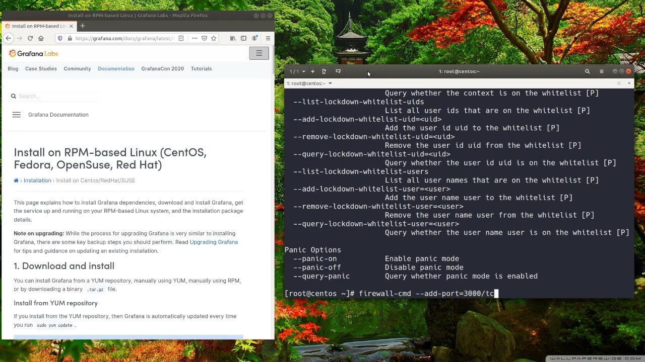Click '--list-lockdown-whitelist-users' terminal line
The image size is (645, 362).
pos(361,171)
